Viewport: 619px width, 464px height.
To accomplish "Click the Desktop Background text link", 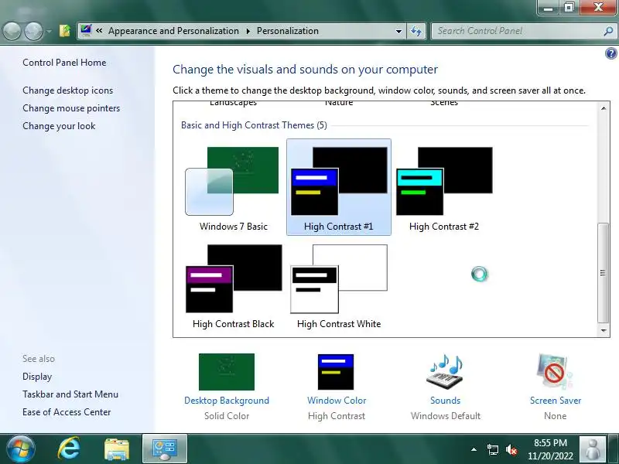I will point(227,401).
